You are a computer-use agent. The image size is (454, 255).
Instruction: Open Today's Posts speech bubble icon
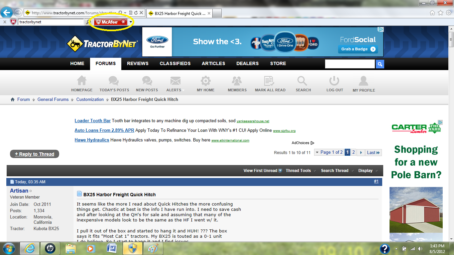tap(114, 81)
